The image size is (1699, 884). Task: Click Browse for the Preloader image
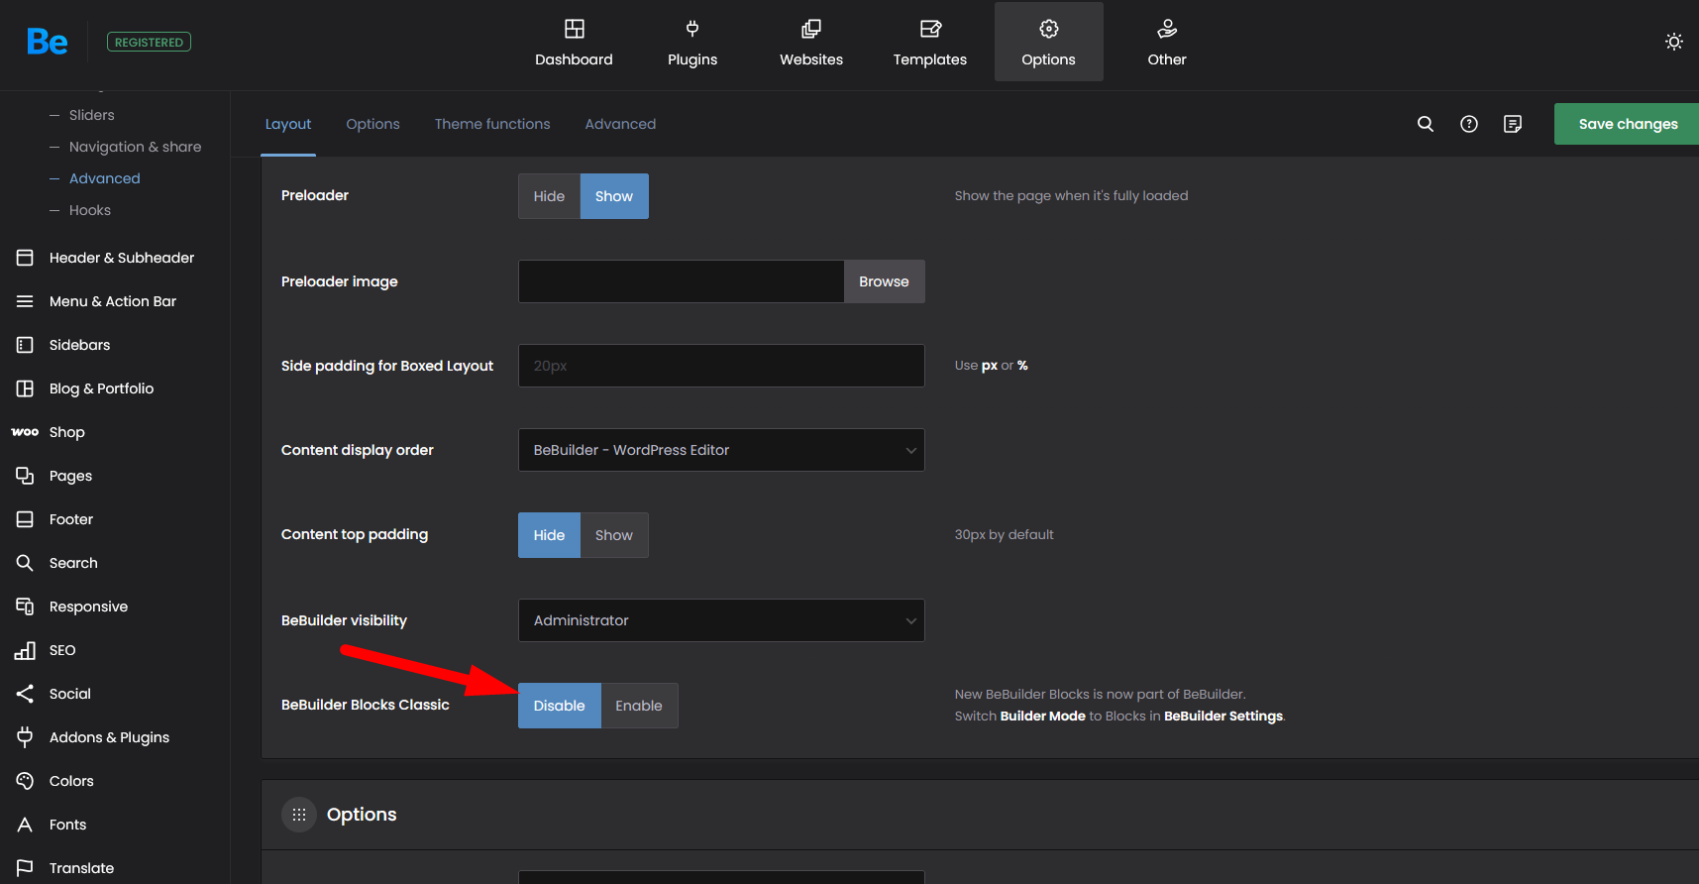(x=884, y=281)
